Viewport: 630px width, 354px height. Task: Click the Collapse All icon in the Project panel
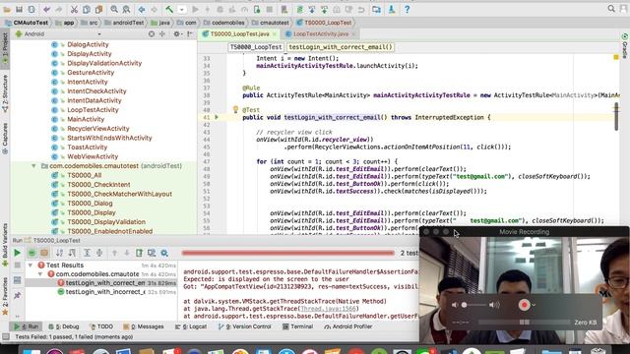tap(162, 34)
